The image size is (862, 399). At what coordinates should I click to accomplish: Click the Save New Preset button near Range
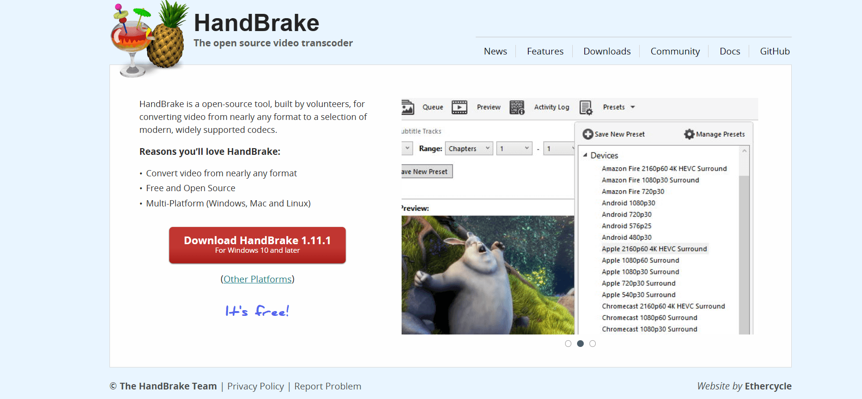point(426,172)
